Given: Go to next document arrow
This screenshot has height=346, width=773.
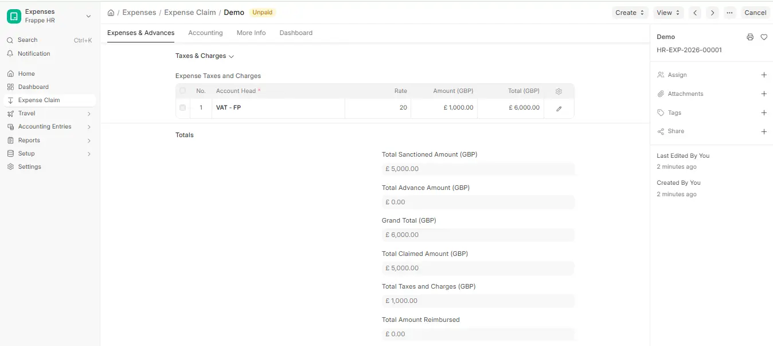Looking at the screenshot, I should point(712,13).
